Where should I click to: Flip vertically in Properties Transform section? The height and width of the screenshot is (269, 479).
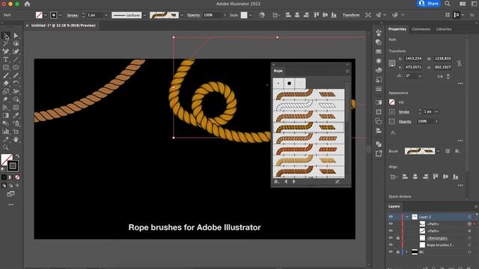448,76
